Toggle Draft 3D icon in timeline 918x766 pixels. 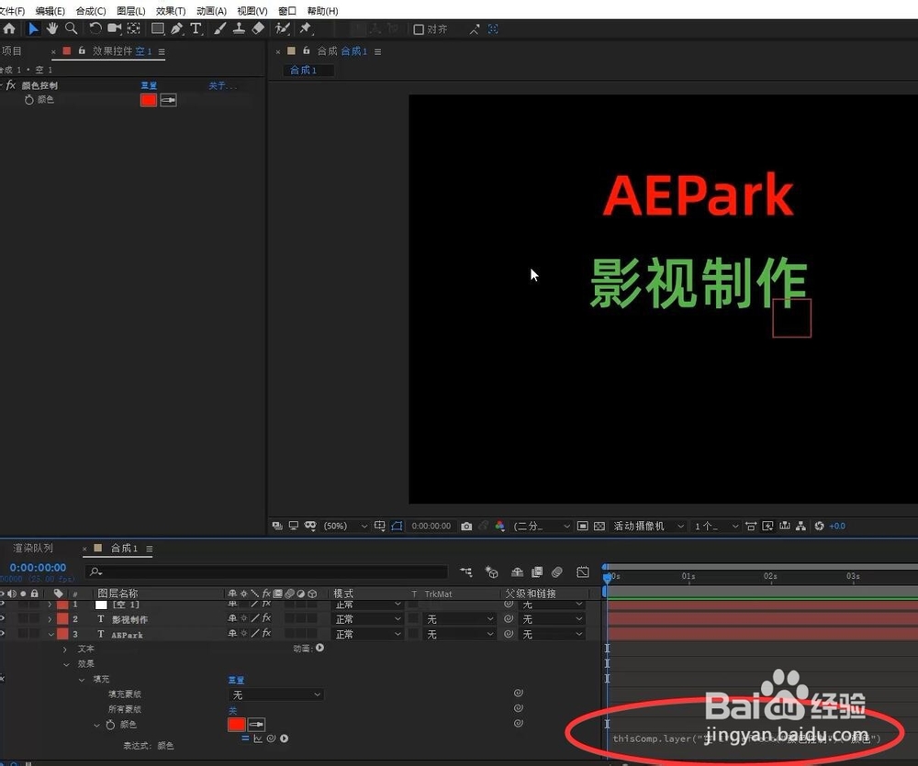click(492, 572)
